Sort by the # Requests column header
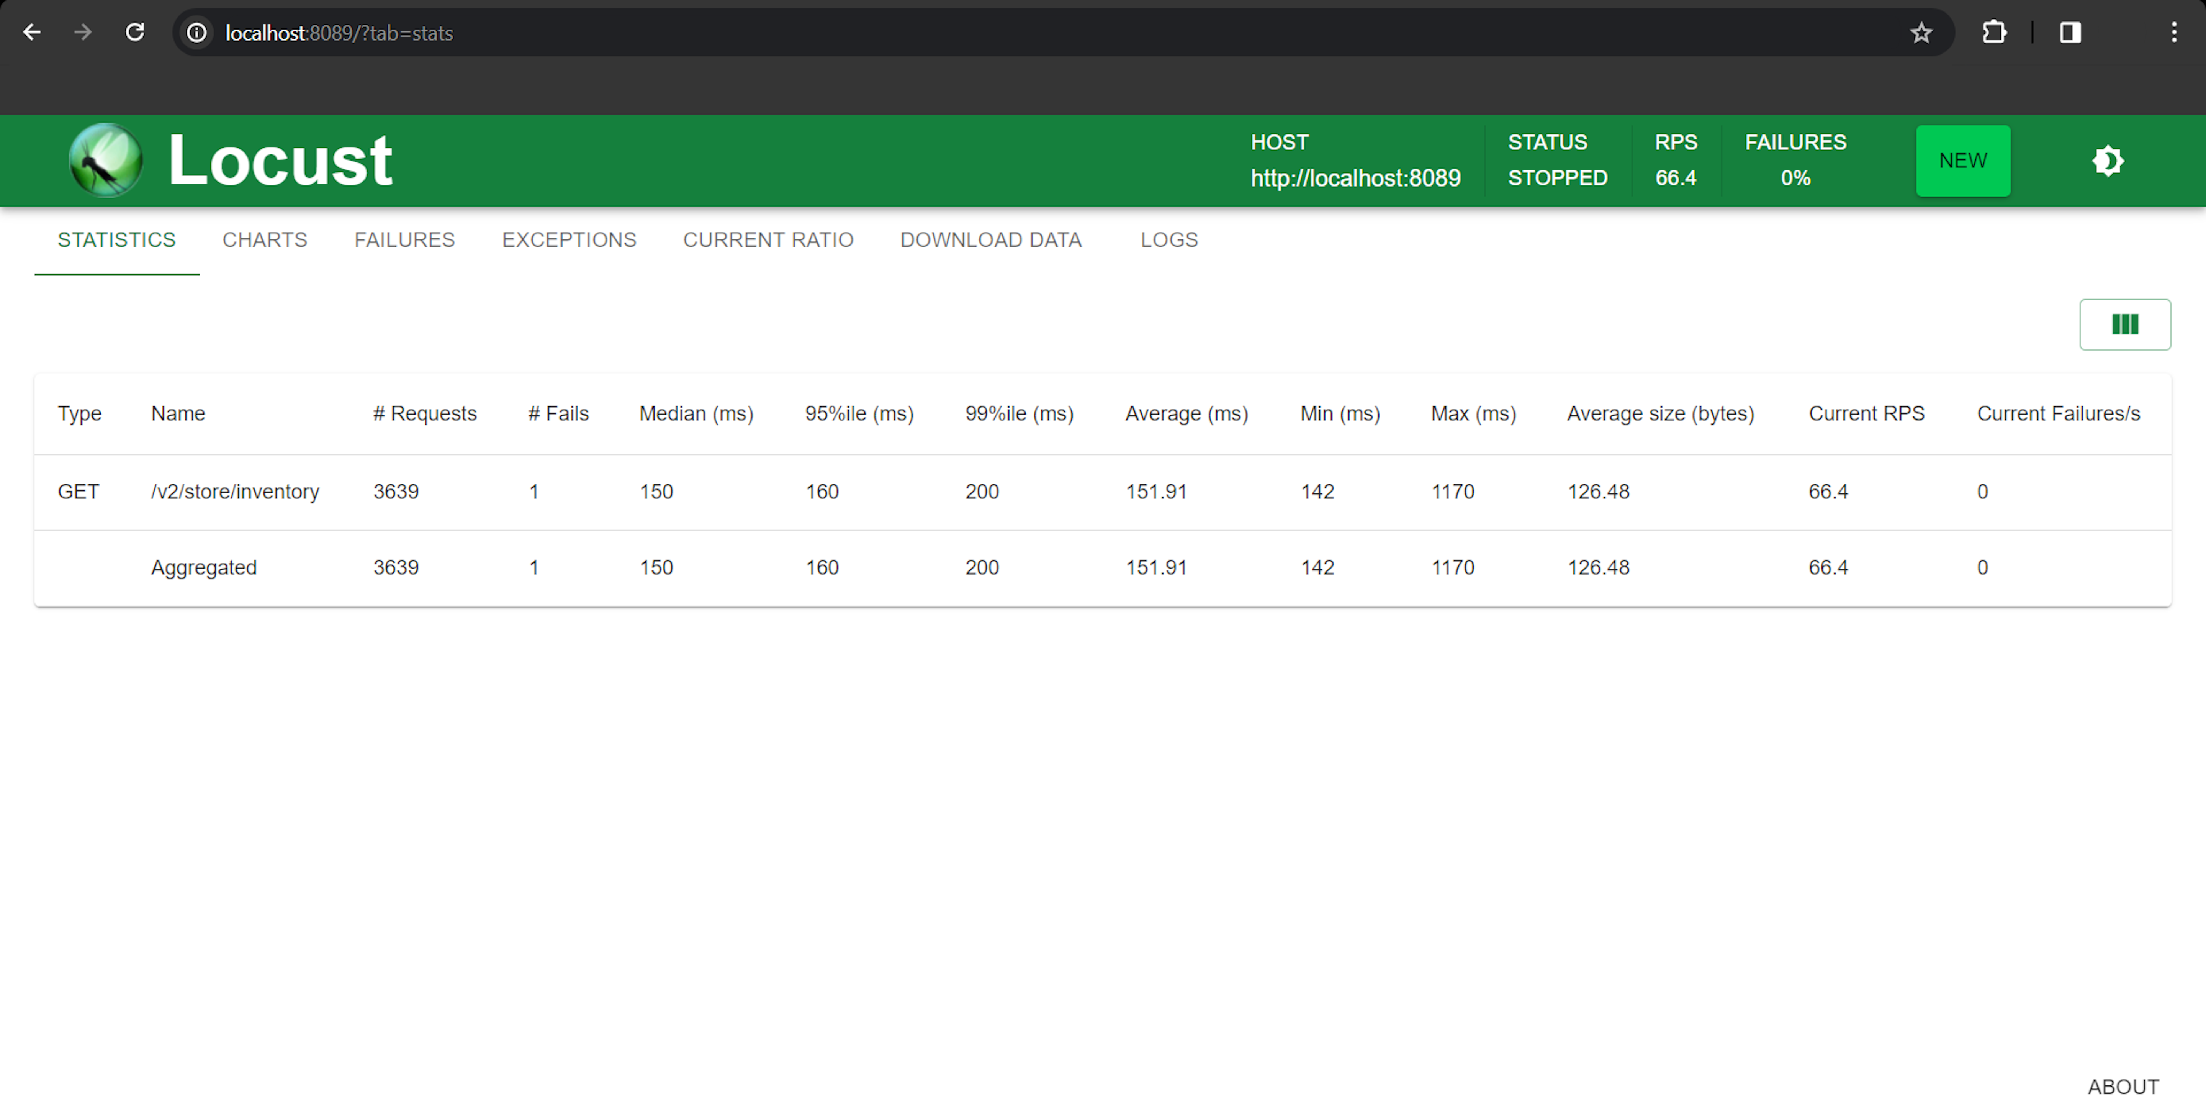The width and height of the screenshot is (2206, 1108). pyautogui.click(x=425, y=413)
